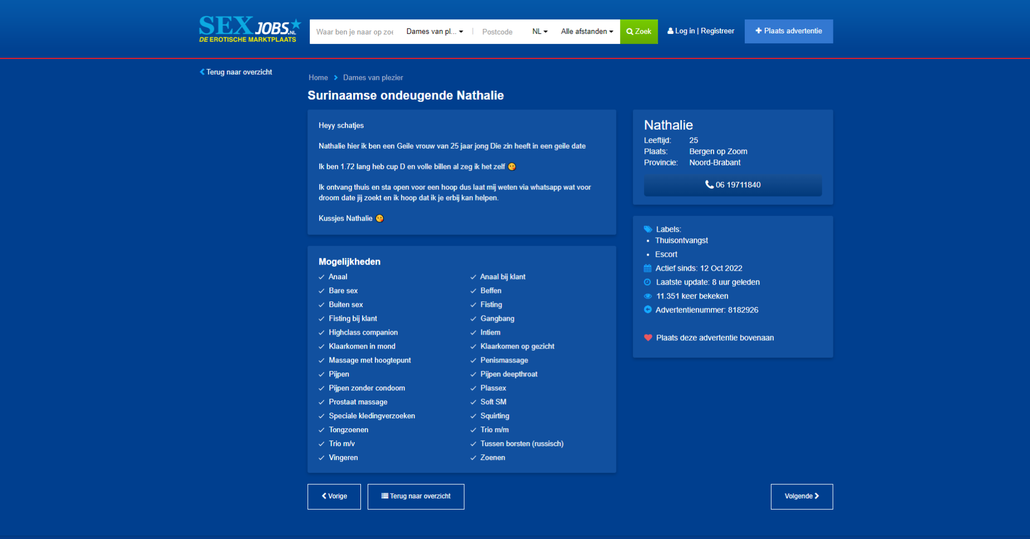Click the "Plaats advertentie" button
The width and height of the screenshot is (1030, 539).
tap(789, 31)
